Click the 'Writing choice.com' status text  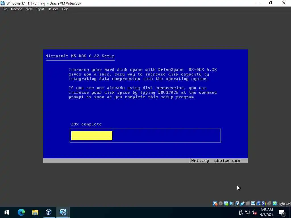(x=215, y=161)
